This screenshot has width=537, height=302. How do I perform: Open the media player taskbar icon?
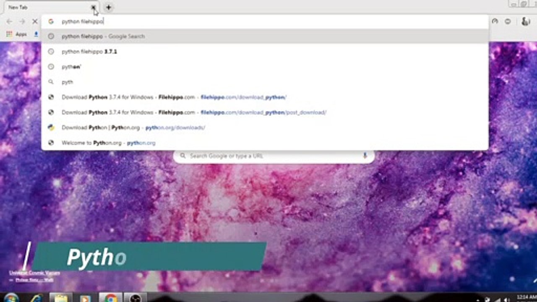coord(86,298)
